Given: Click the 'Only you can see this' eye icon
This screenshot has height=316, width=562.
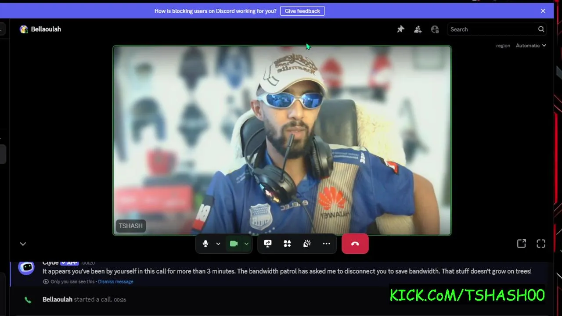Looking at the screenshot, I should point(46,282).
